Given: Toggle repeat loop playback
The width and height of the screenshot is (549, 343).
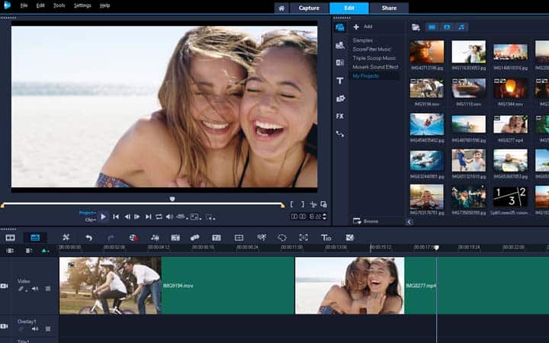Looking at the screenshot, I should point(159,216).
